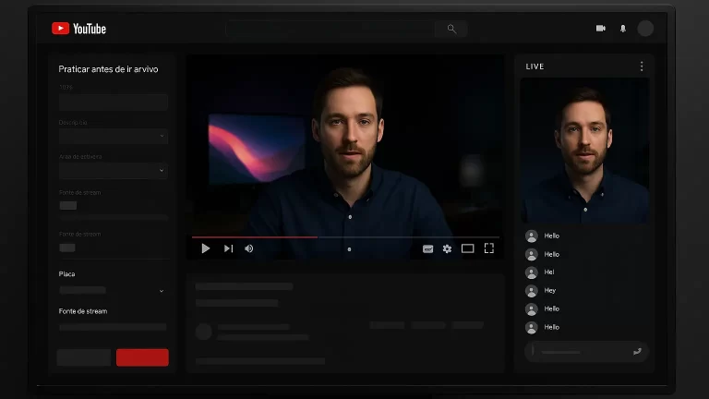Click the YouTube logo in header

coord(79,29)
